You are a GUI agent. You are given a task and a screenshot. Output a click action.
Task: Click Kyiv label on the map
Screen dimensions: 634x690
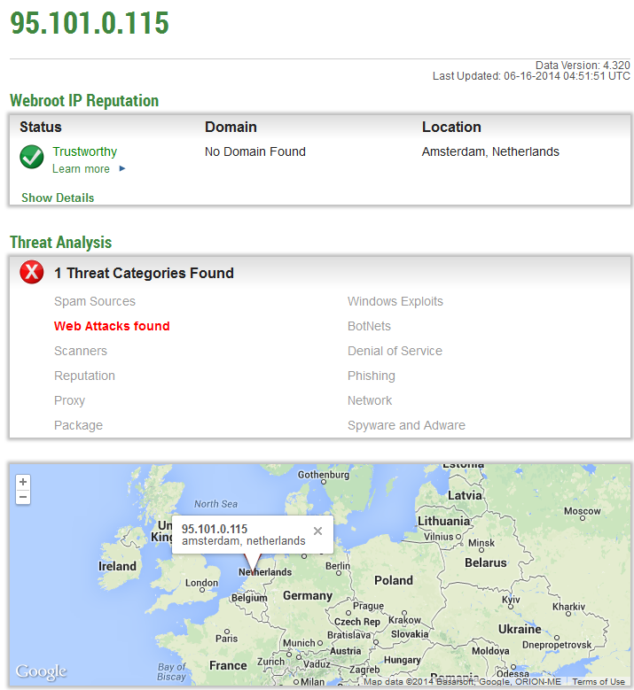point(511,600)
